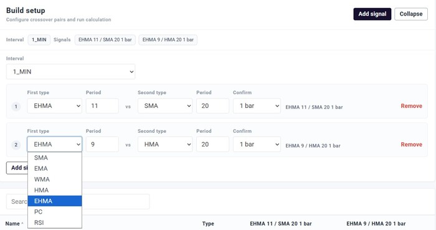Click EHMA 9 / HMA 20 1 bar column header
The width and height of the screenshot is (436, 230).
(376, 224)
